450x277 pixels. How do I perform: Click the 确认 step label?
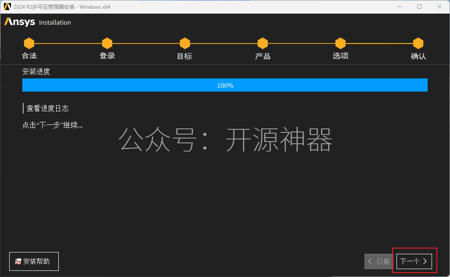(x=418, y=56)
